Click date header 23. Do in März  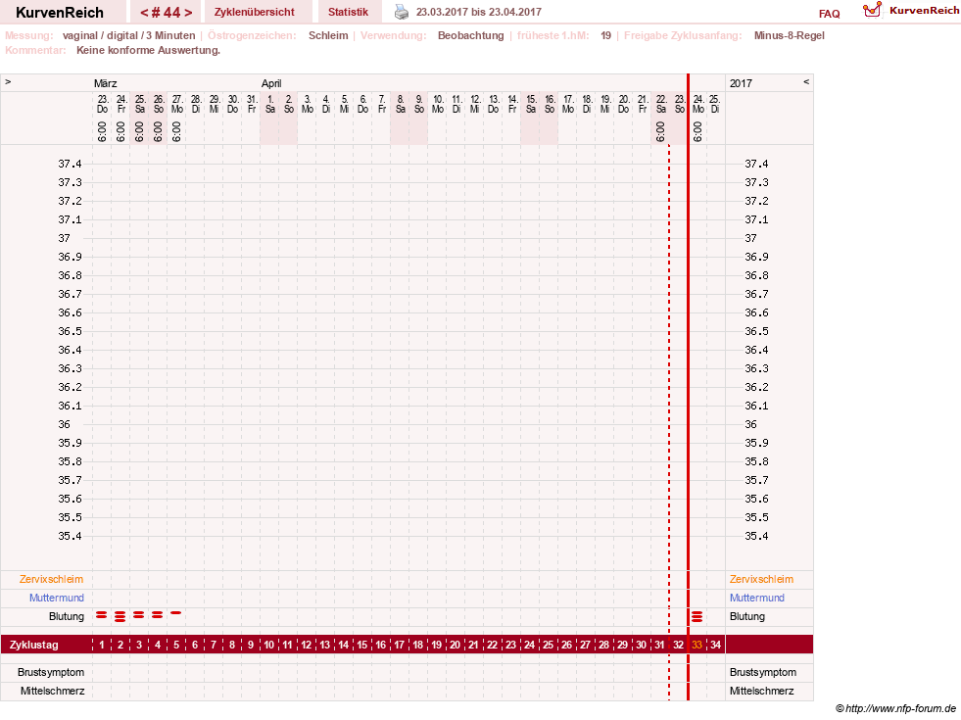coord(102,104)
